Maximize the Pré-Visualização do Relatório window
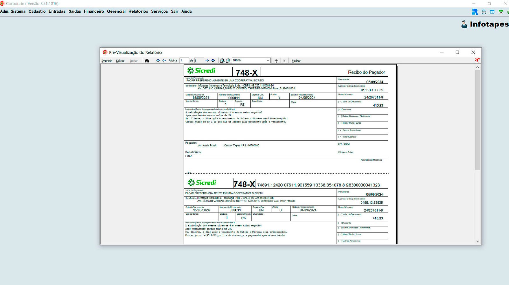This screenshot has width=509, height=285. [457, 52]
